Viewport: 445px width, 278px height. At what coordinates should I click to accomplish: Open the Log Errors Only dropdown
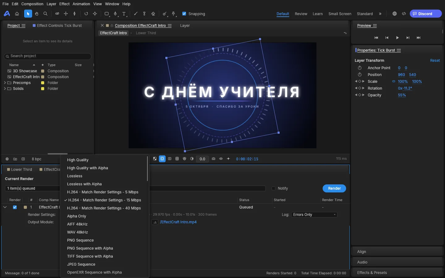[314, 215]
